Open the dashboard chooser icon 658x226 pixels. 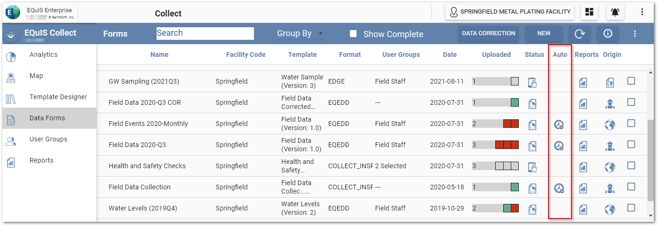[589, 12]
